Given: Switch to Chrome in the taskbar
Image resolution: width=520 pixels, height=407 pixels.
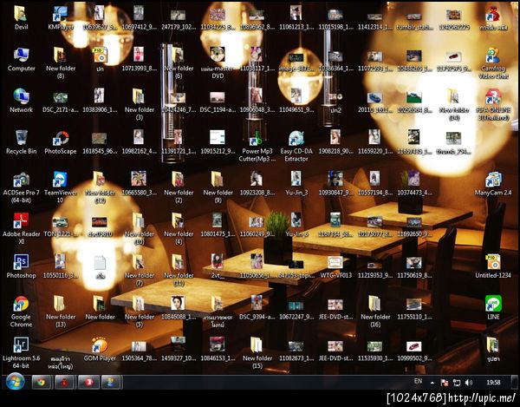Looking at the screenshot, I should pyautogui.click(x=41, y=382).
